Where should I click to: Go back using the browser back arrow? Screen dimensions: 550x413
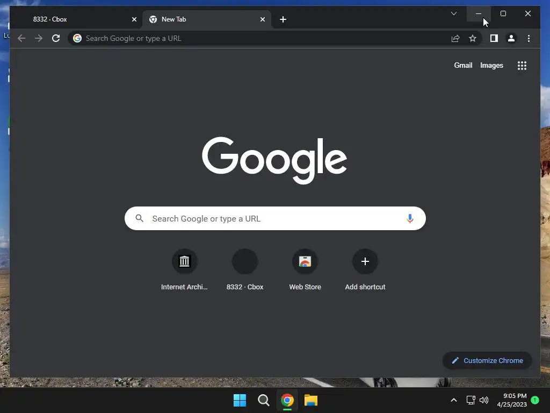[x=21, y=38]
